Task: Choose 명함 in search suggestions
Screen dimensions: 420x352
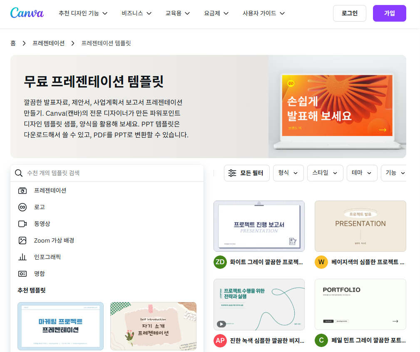Action: pyautogui.click(x=107, y=273)
